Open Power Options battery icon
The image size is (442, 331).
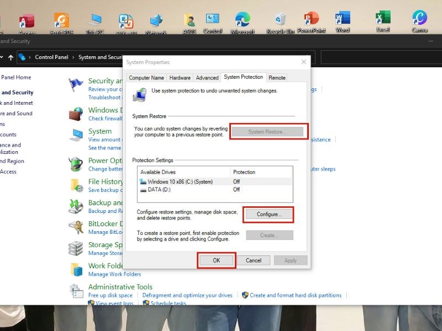tap(75, 164)
